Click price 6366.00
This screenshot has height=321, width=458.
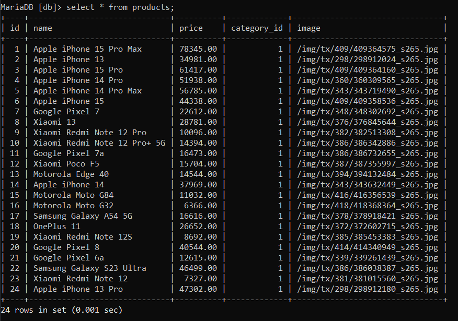click(x=200, y=206)
